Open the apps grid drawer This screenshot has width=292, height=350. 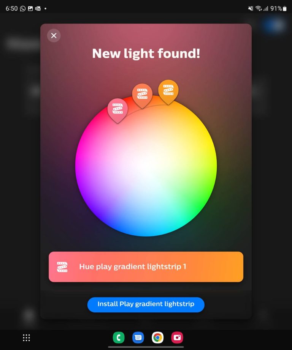pos(26,337)
